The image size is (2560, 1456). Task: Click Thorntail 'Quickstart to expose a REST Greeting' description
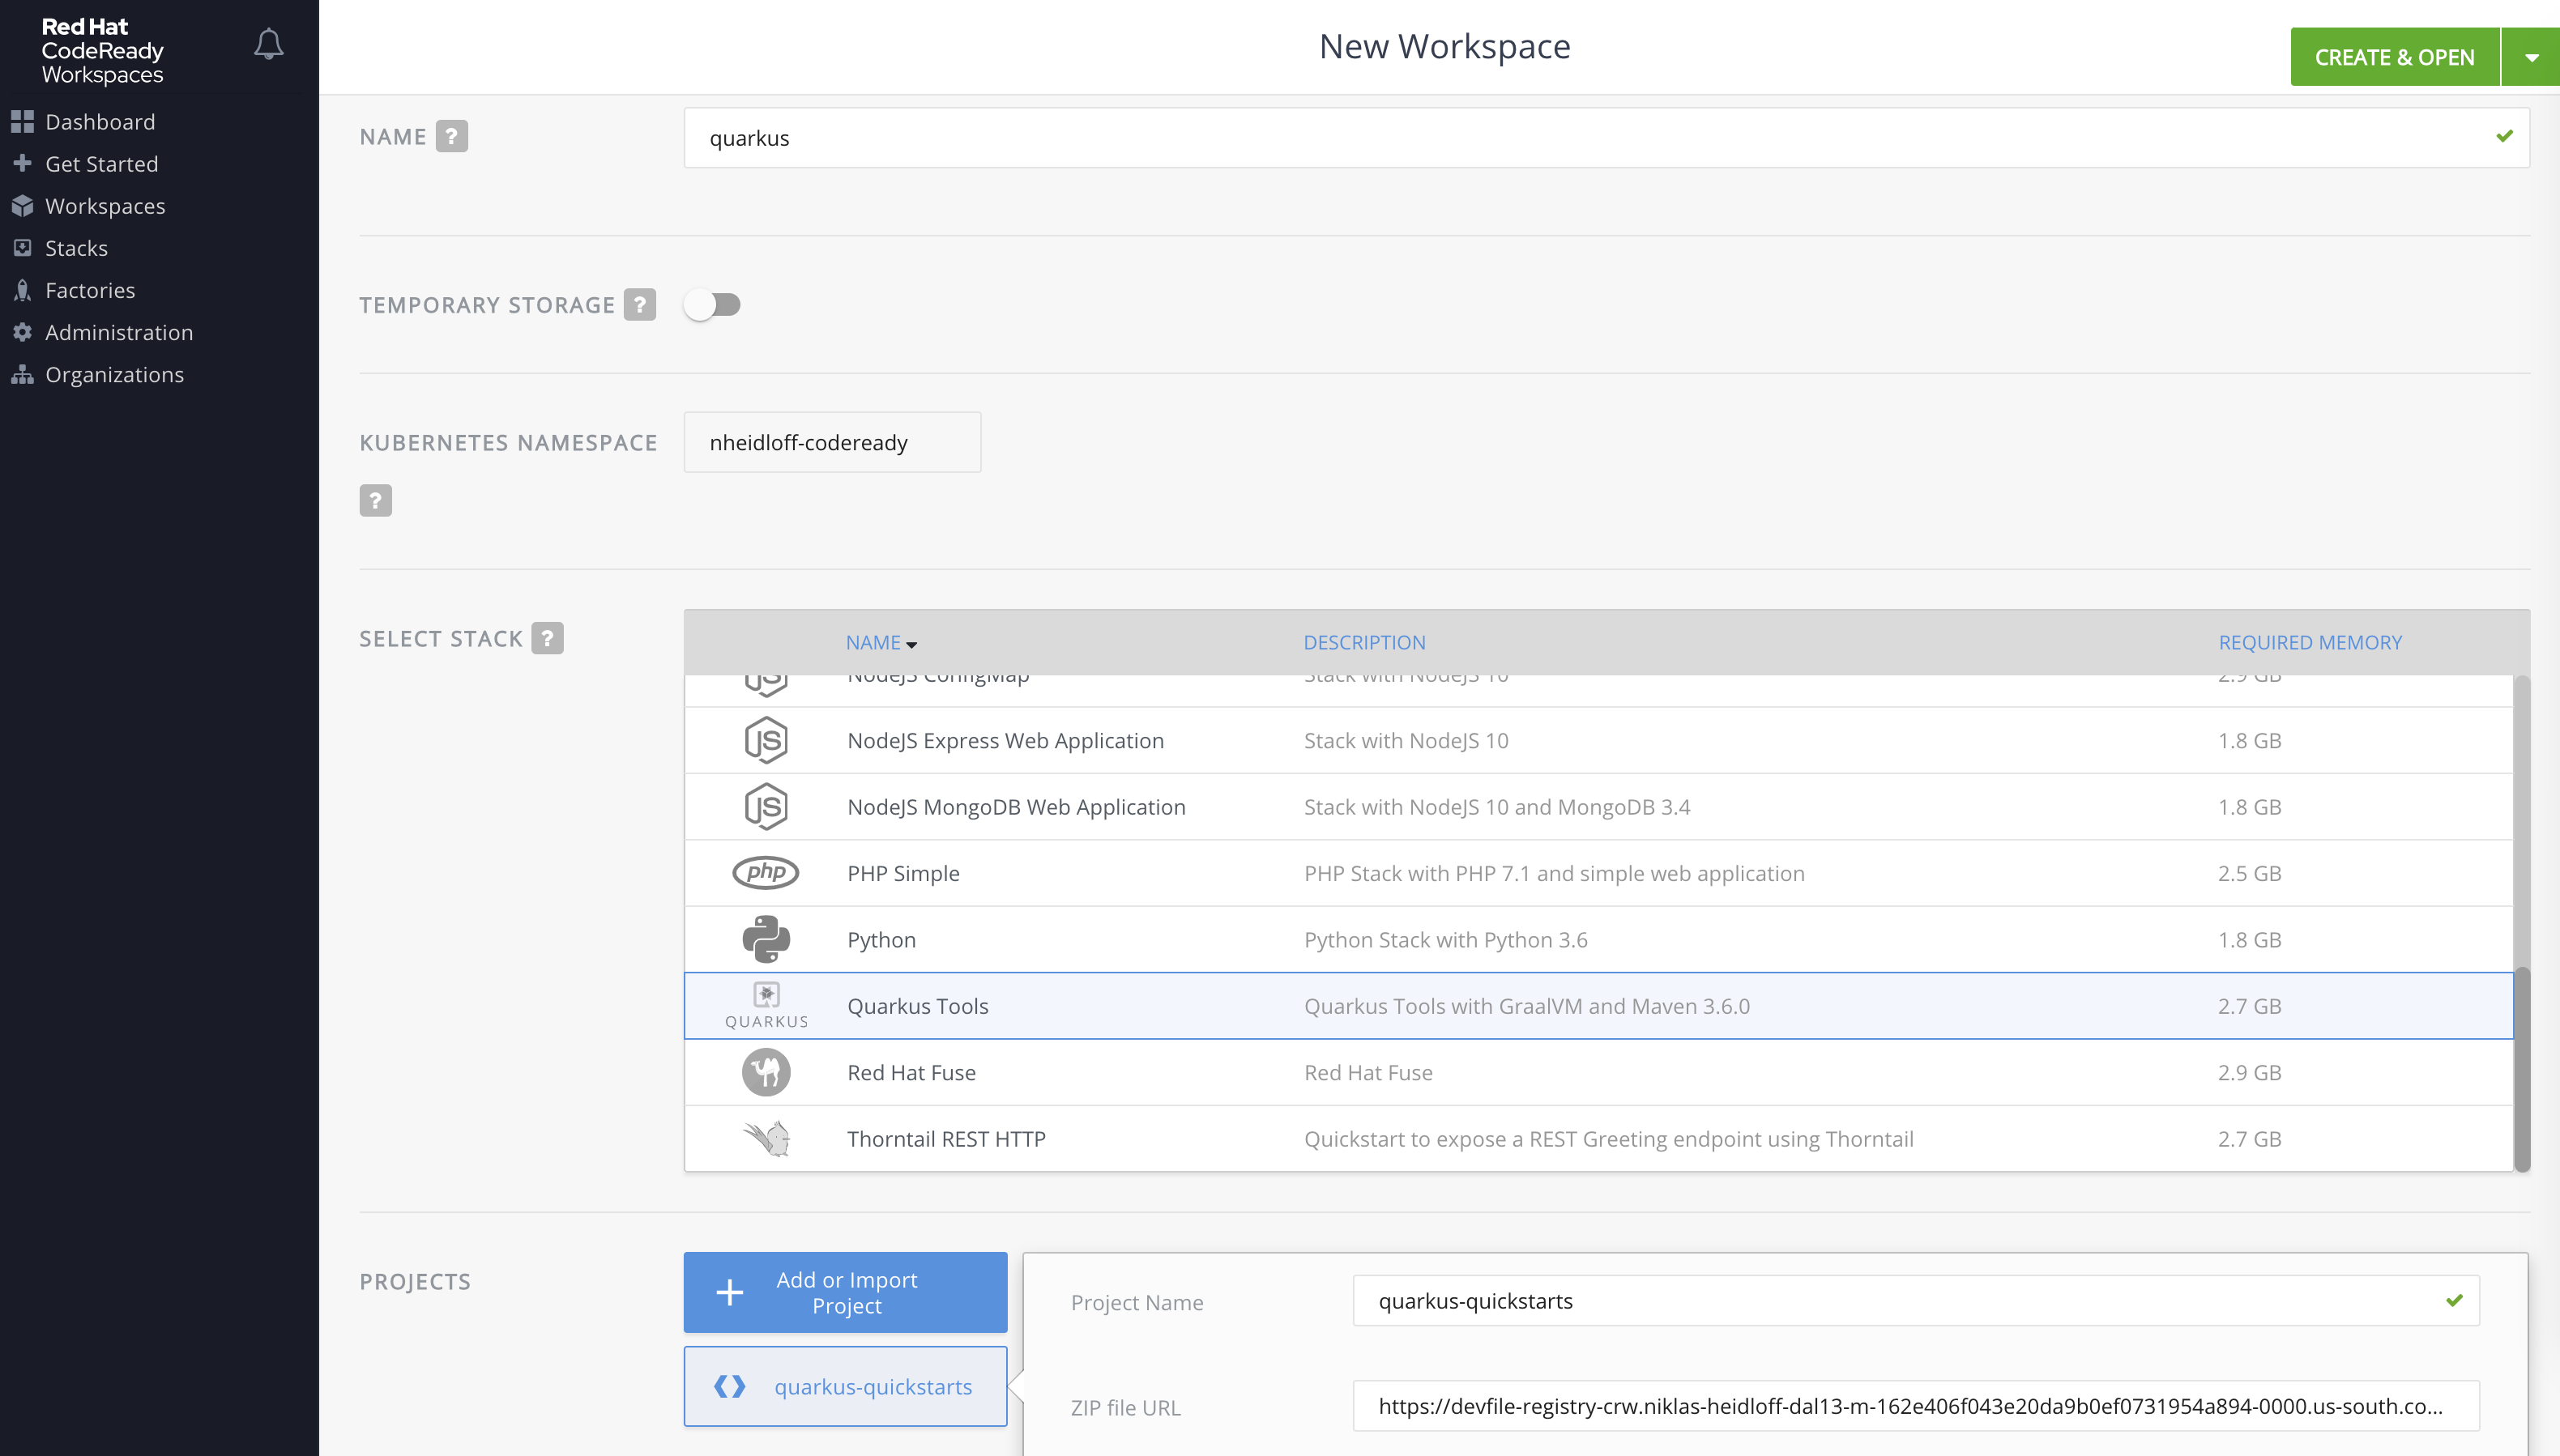tap(1609, 1139)
